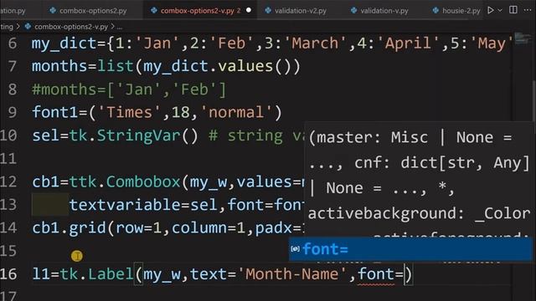Run Python file with play icon
Viewport: 536px width, 301px height.
pyautogui.click(x=491, y=10)
